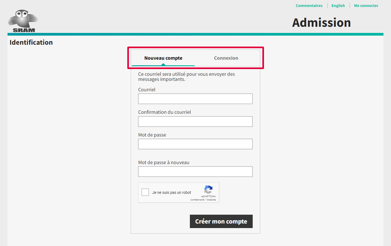Image resolution: width=391 pixels, height=246 pixels.
Task: Click the Admission page title
Action: coord(321,22)
